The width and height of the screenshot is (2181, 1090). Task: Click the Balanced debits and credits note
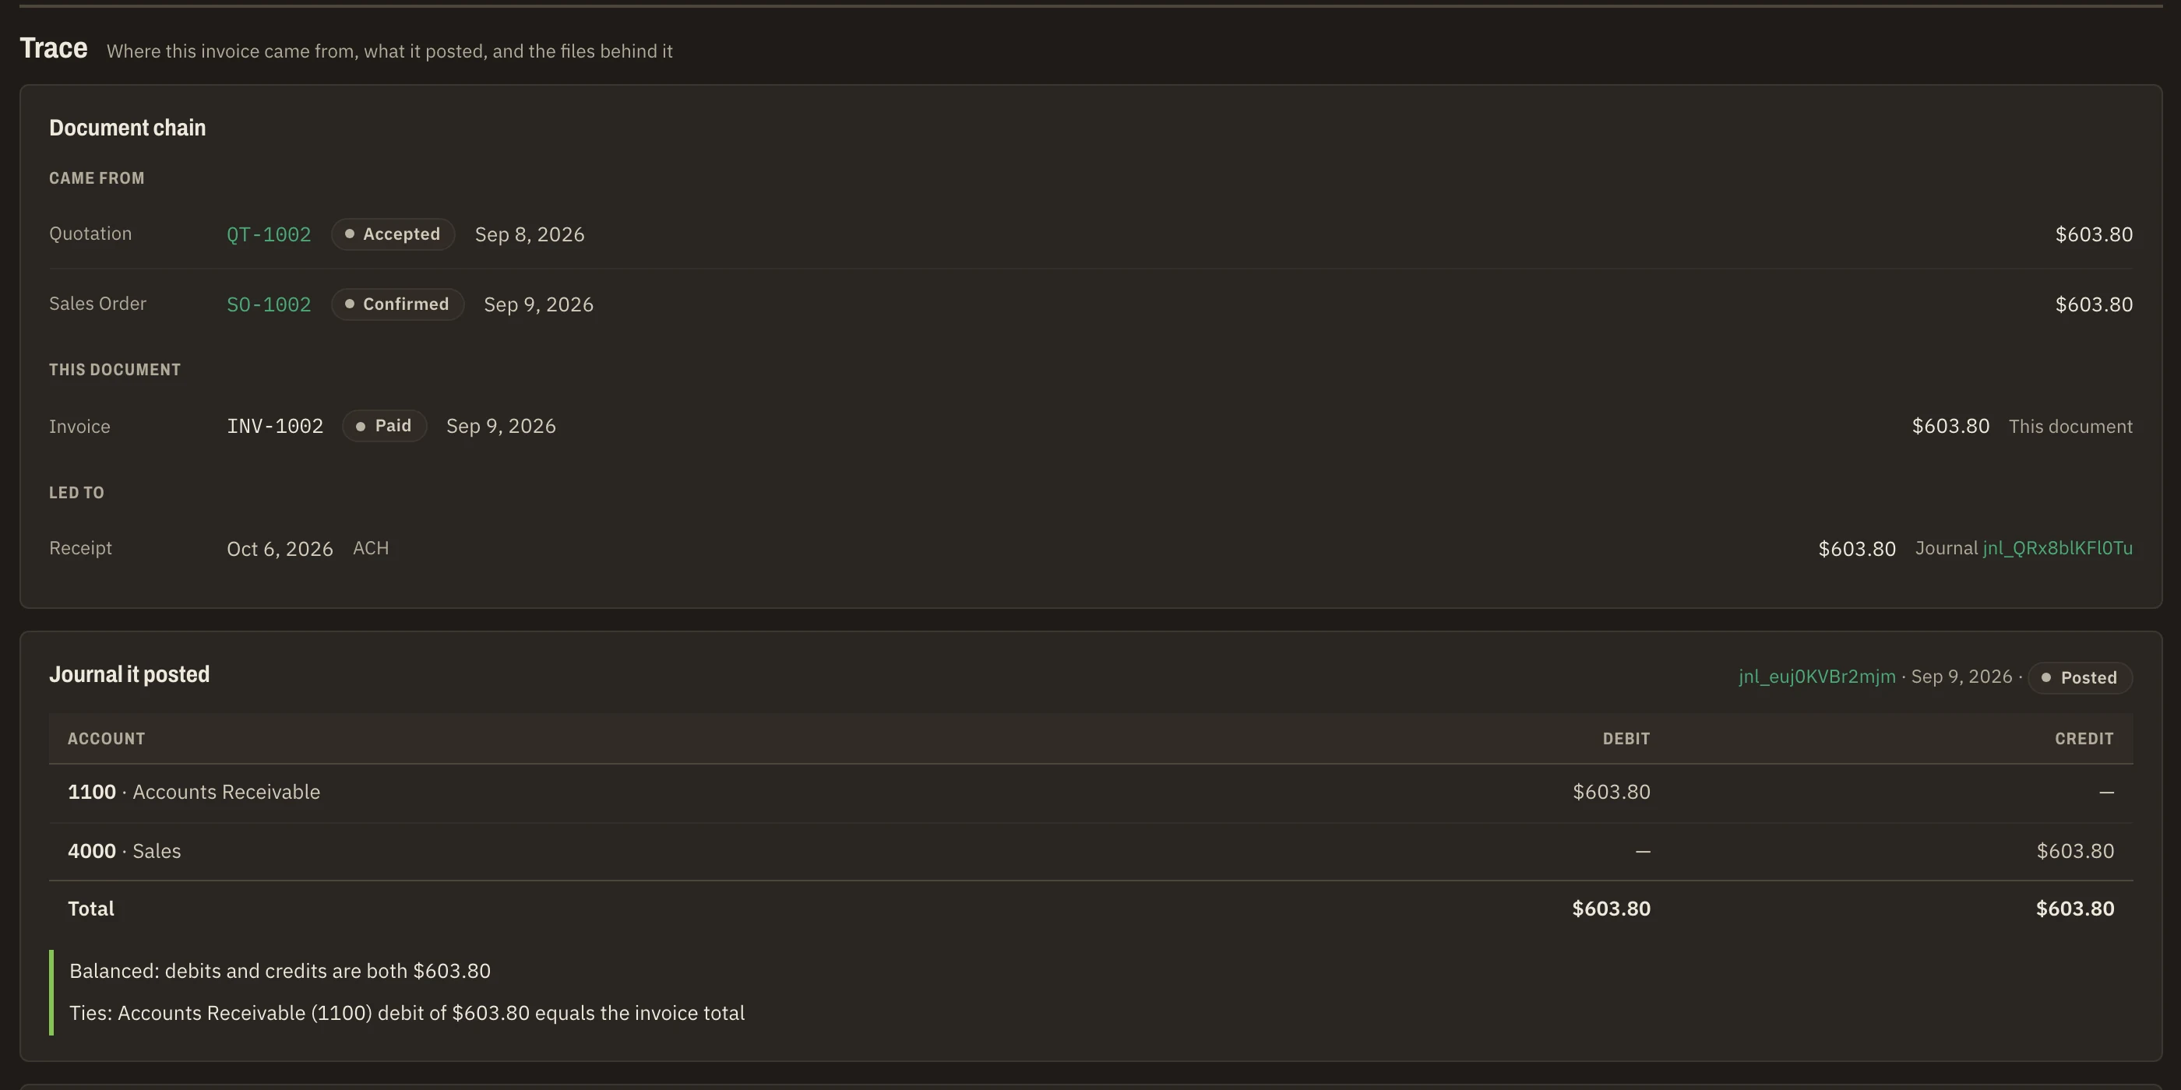point(280,971)
